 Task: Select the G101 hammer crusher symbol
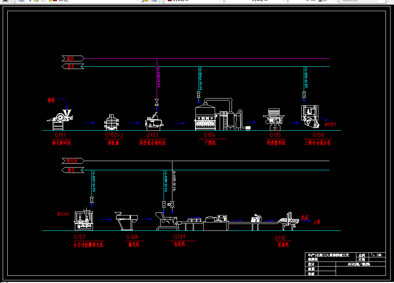(60, 120)
